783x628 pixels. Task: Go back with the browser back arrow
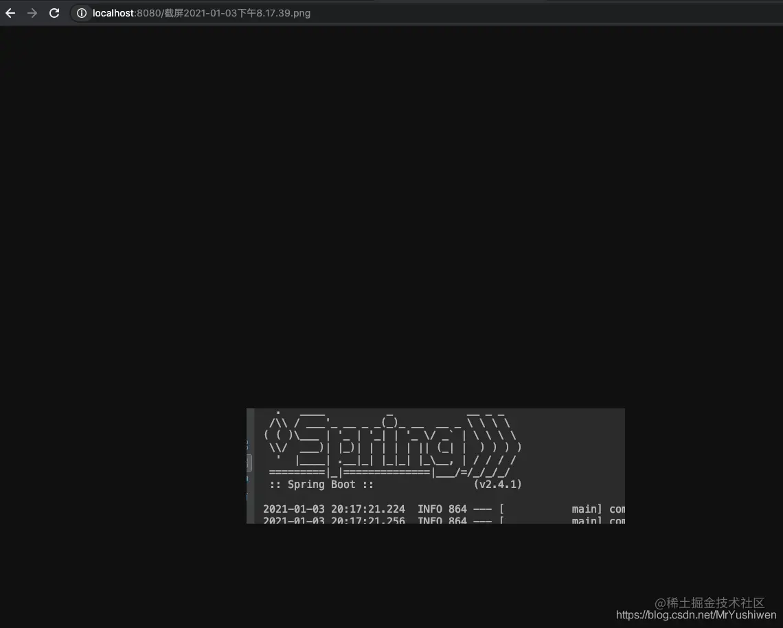coord(10,13)
